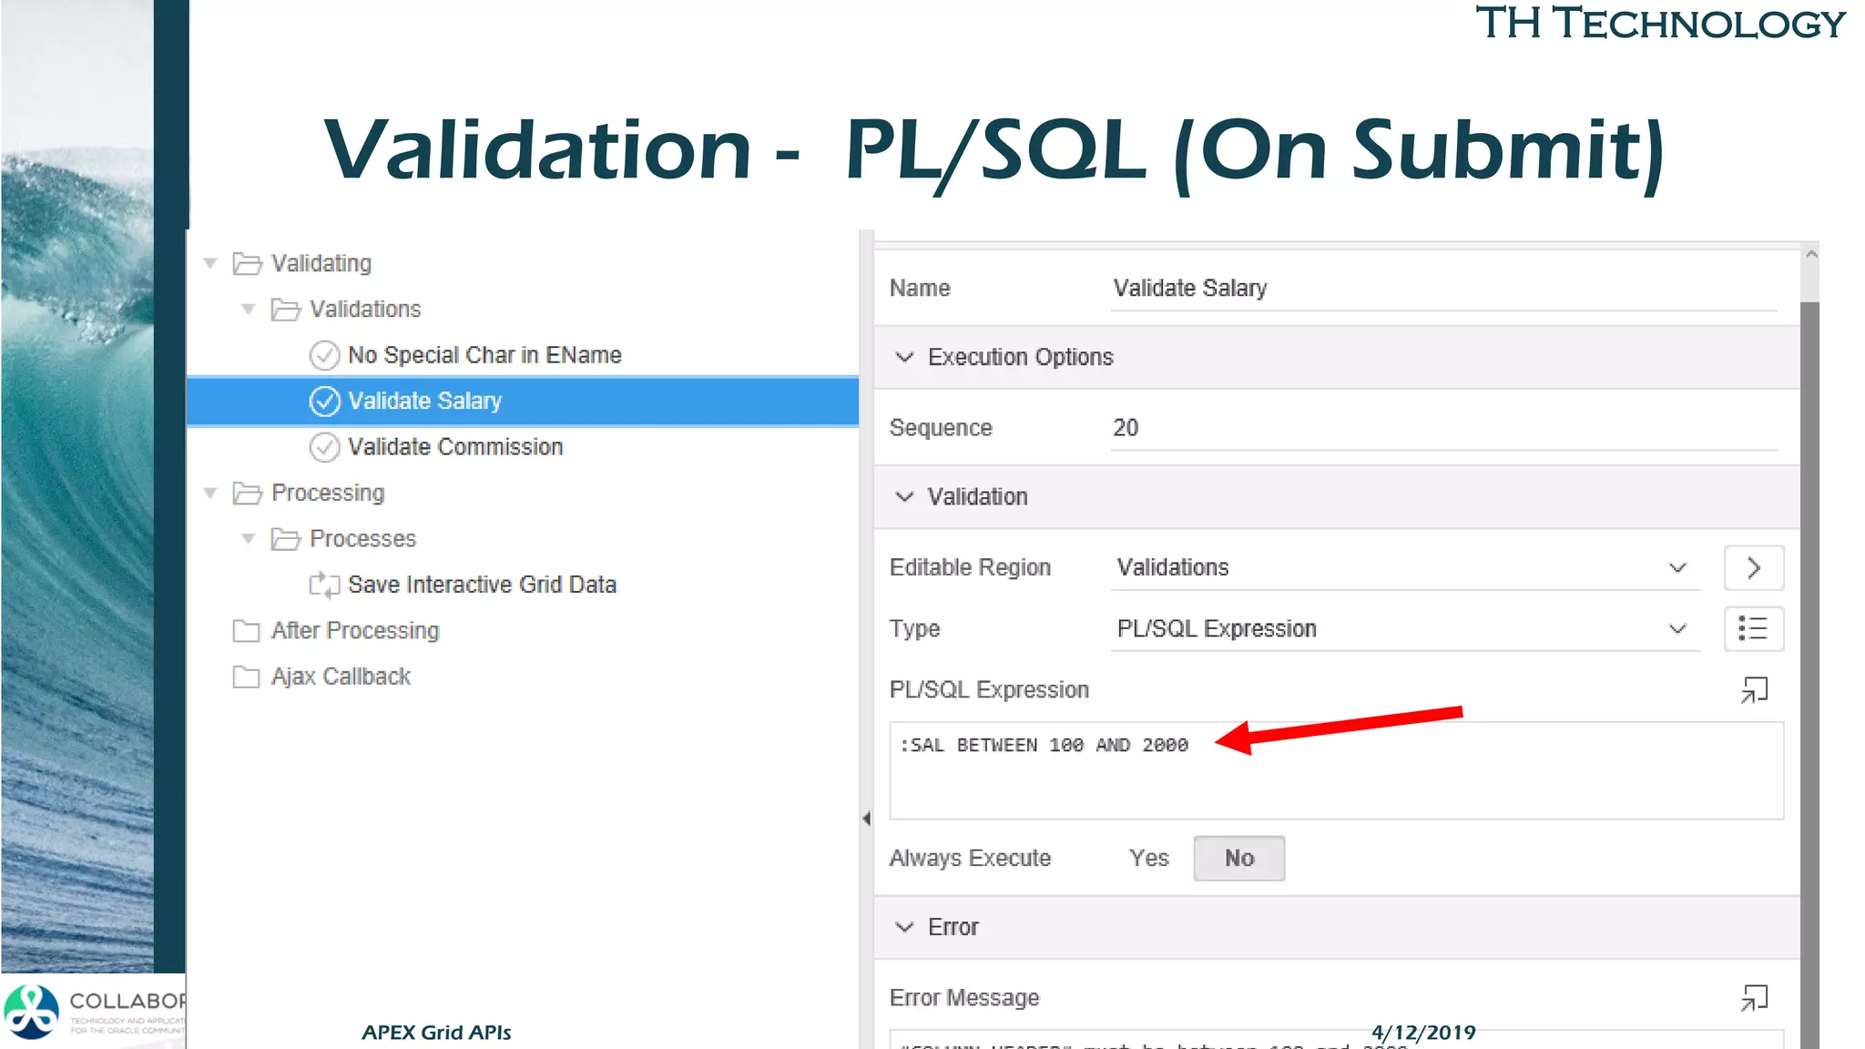The image size is (1865, 1049).
Task: Click the check icon beside Validate Salary
Action: tap(324, 401)
